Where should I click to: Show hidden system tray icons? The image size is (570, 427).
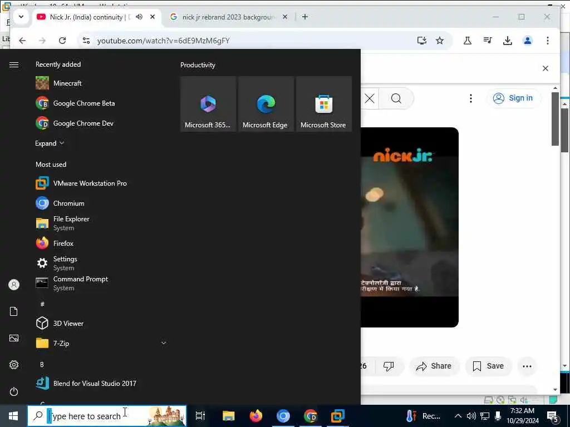(x=458, y=416)
